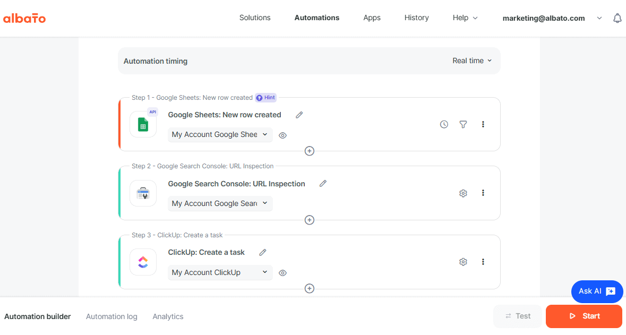This screenshot has width=626, height=335.
Task: Toggle eye icon next to ClickUp account
Action: coord(282,273)
